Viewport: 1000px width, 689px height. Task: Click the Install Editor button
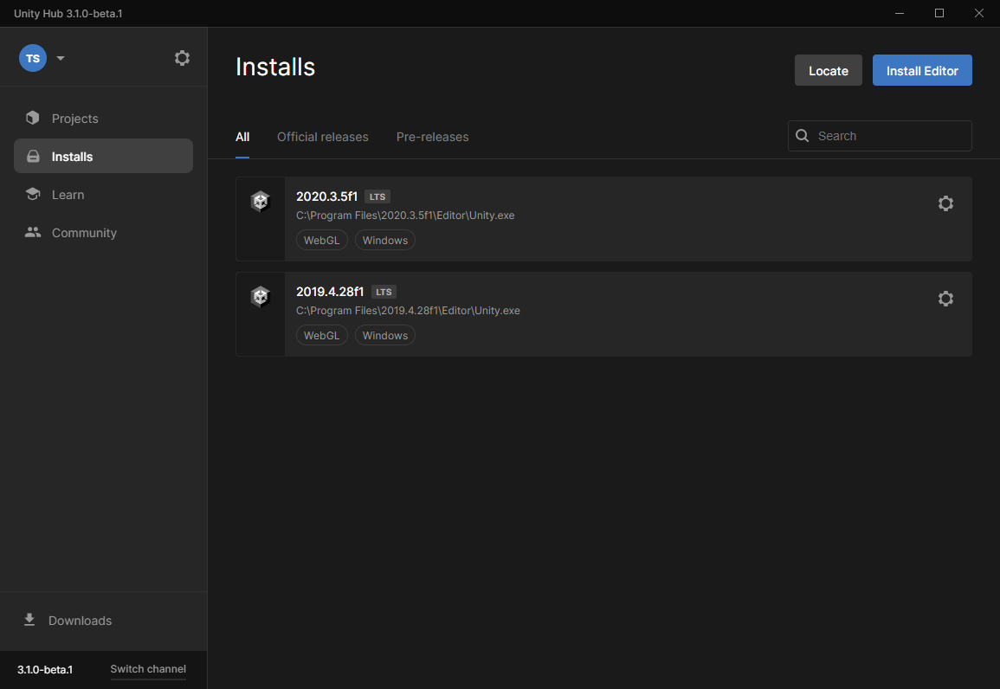point(921,70)
